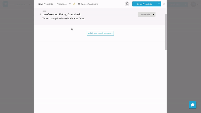The width and height of the screenshot is (201, 113).
Task: Close the prescription panel with X
Action: coord(164,4)
